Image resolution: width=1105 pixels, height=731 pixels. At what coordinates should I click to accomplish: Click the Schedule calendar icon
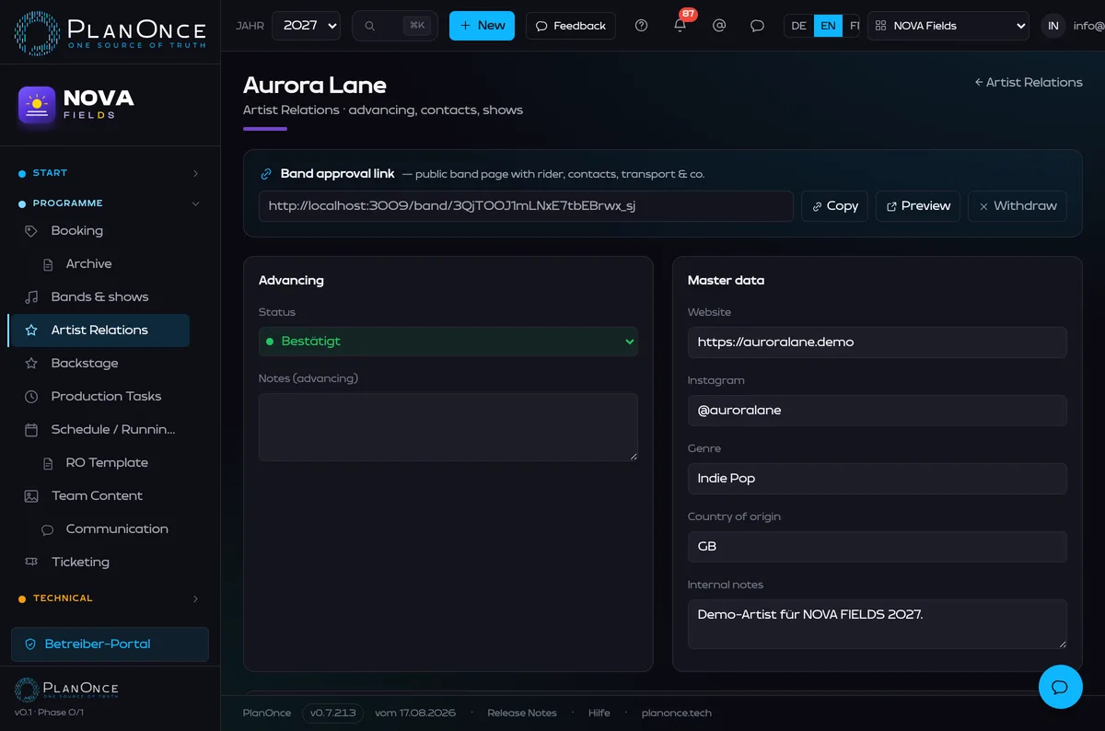(x=31, y=430)
